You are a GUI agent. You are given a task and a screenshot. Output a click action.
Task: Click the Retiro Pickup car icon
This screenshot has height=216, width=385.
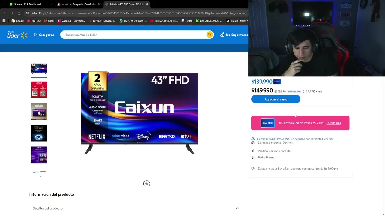[x=253, y=157]
